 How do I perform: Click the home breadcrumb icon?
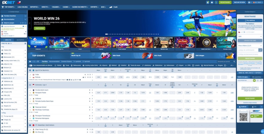click(x=30, y=61)
